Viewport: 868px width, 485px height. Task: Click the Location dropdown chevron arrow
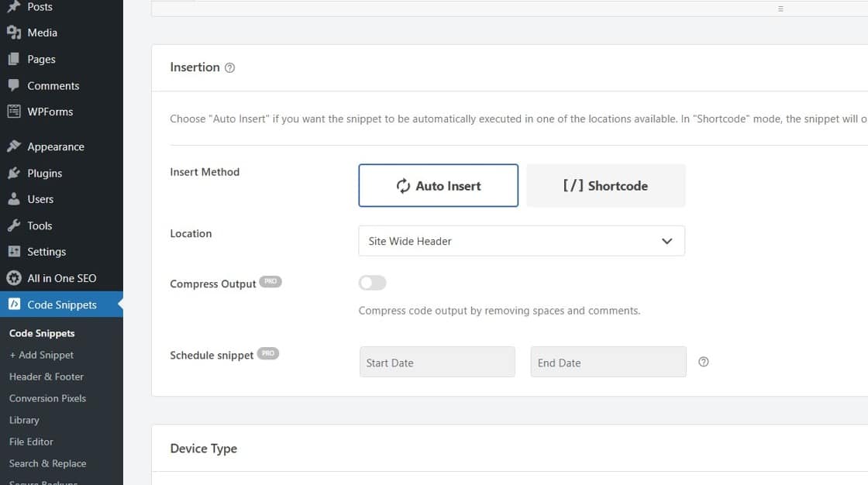point(666,241)
